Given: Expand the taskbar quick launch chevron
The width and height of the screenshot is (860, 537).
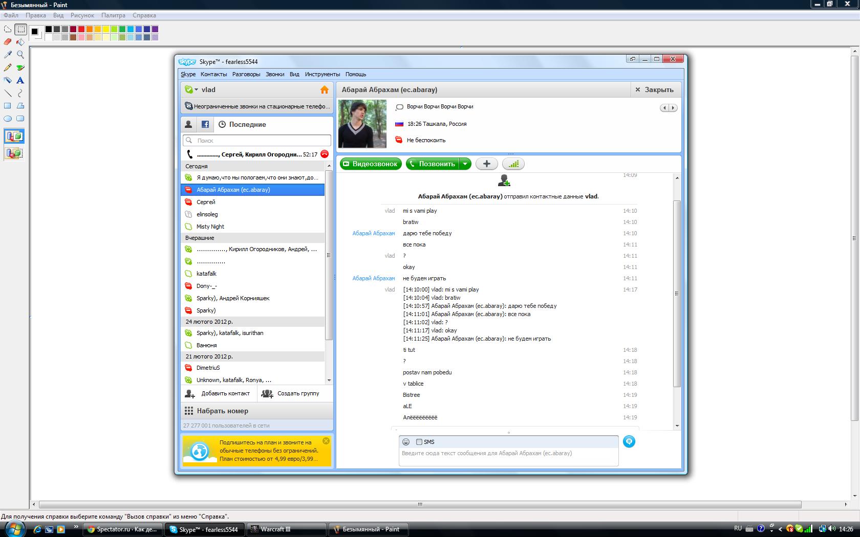Looking at the screenshot, I should (76, 526).
